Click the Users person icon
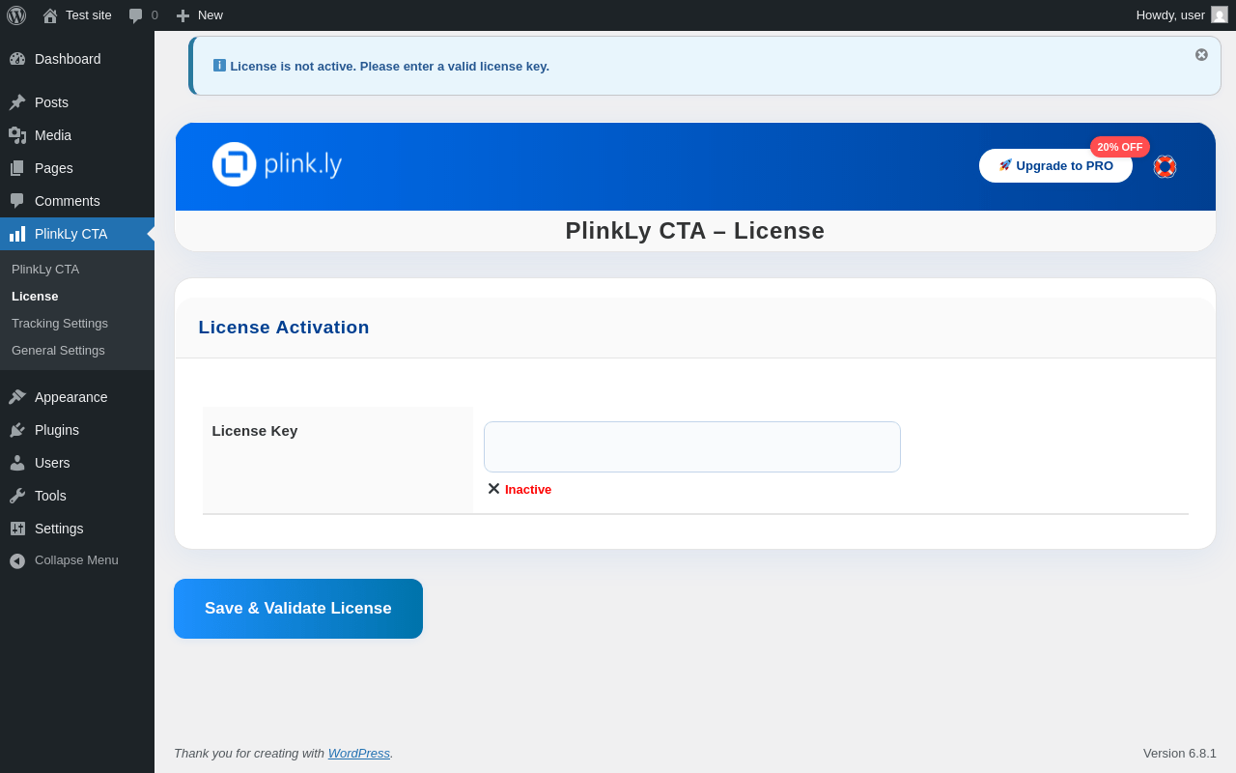The width and height of the screenshot is (1236, 773). pos(17,463)
